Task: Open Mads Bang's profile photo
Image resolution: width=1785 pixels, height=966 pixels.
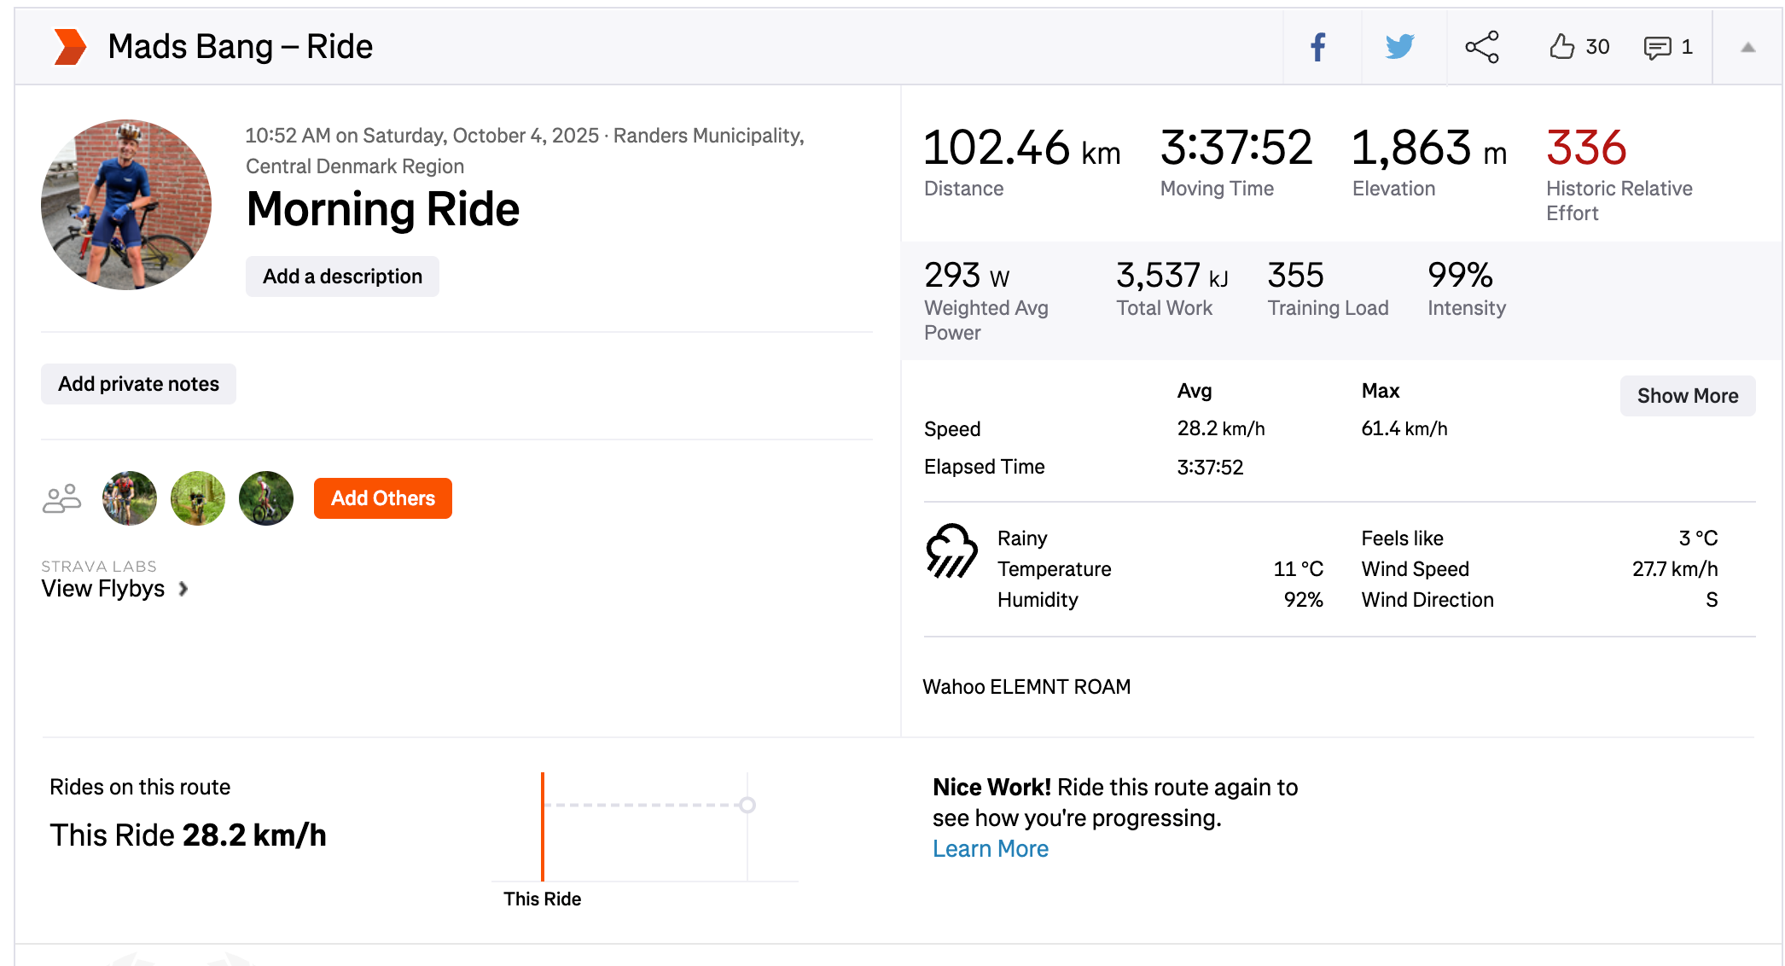Action: [x=126, y=205]
